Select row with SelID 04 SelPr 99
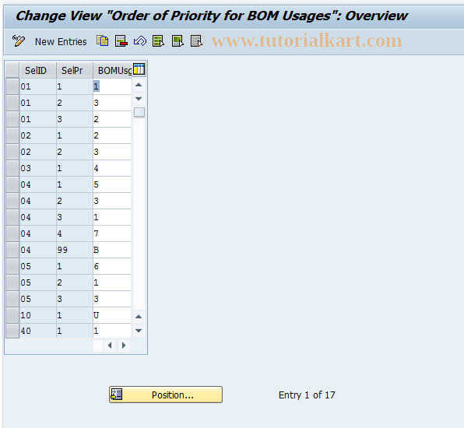This screenshot has width=464, height=428. click(x=12, y=250)
